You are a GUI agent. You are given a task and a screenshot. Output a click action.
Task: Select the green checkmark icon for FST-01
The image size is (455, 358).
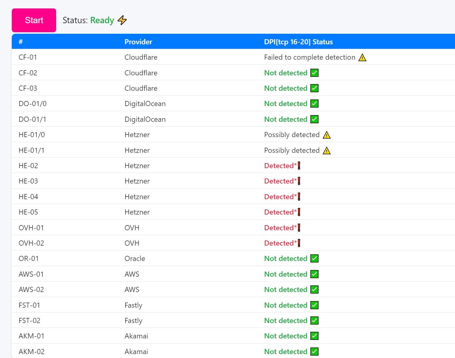pos(315,305)
